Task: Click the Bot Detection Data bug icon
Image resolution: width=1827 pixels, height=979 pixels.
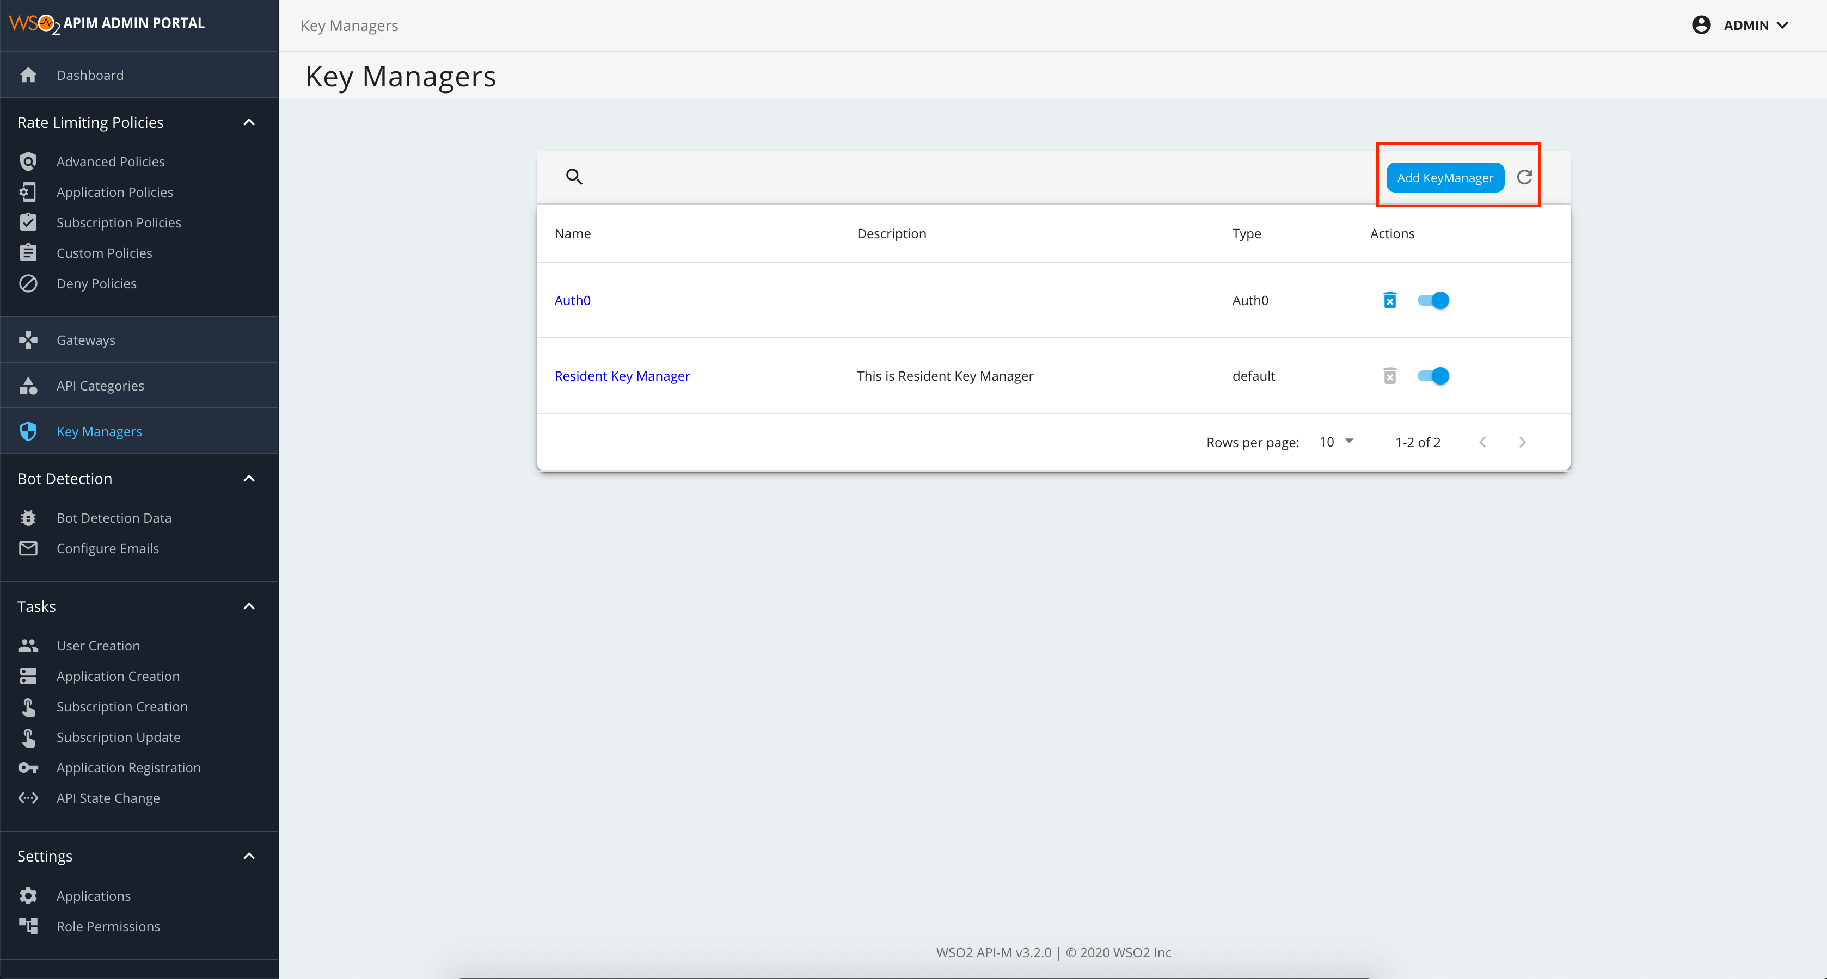Action: 28,518
